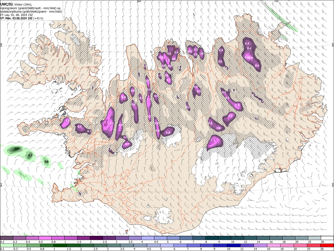334x251 pixels.
Task: Pick the navy blue swatch between 10 and 12
Action: (x=233, y=245)
